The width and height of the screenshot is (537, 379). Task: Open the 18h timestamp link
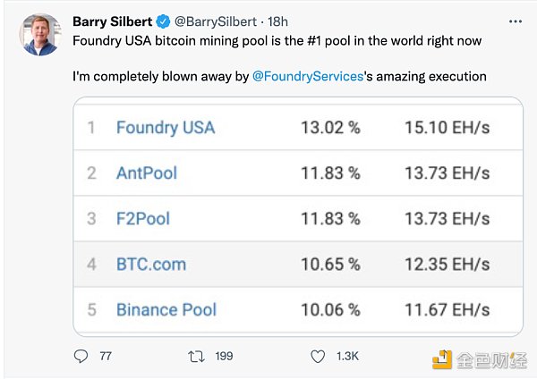pos(277,21)
